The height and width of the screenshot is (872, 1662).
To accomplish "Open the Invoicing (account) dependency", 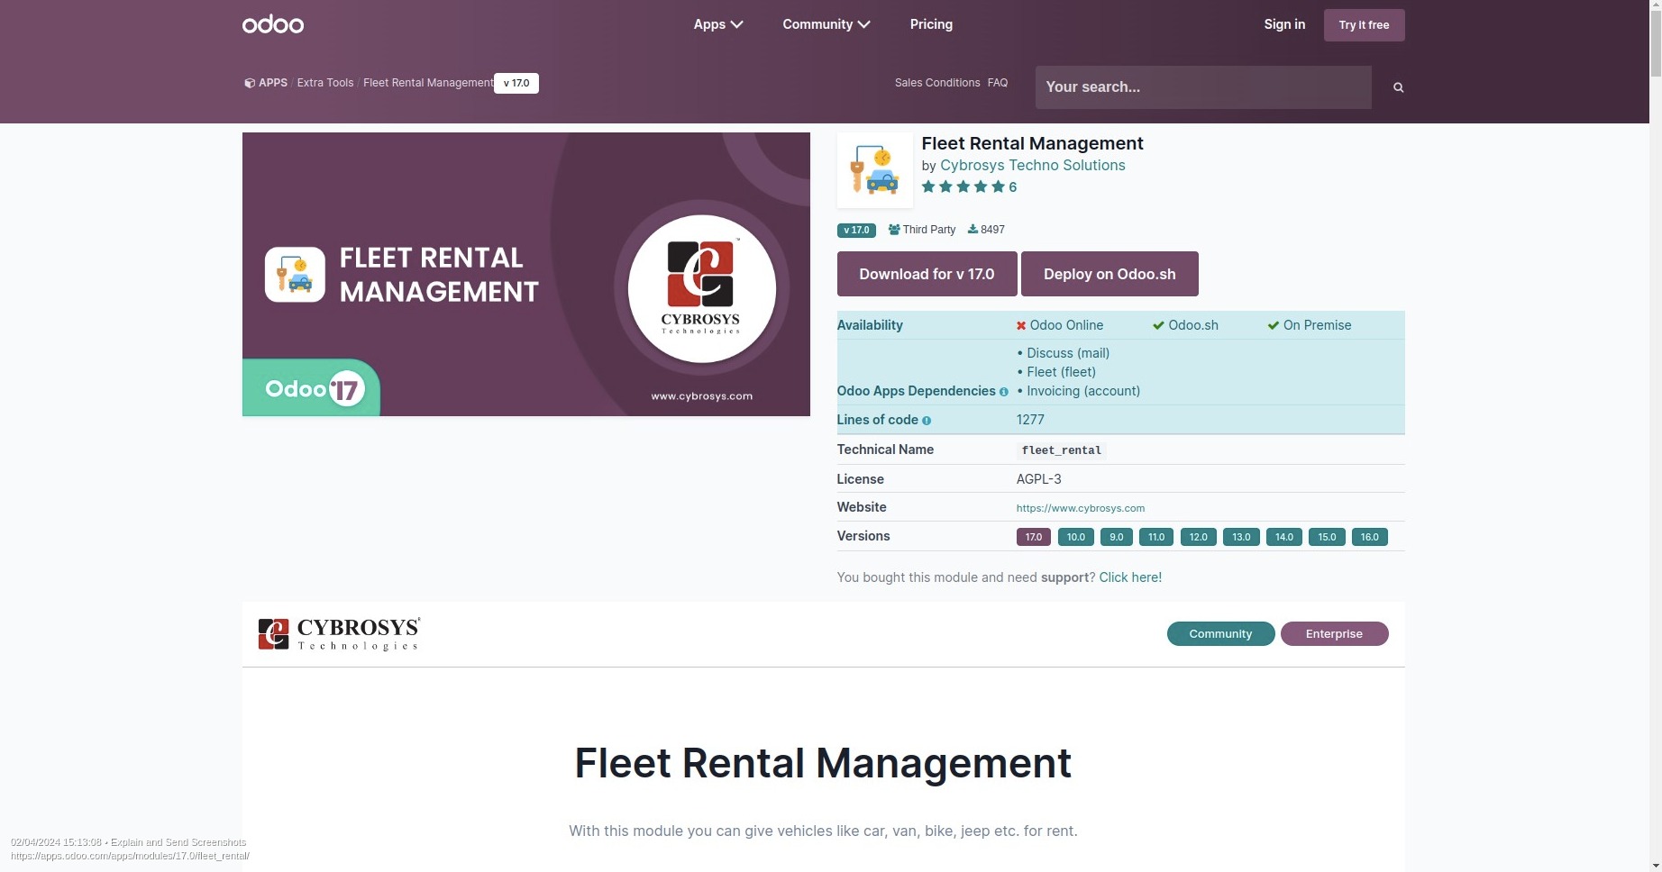I will tap(1083, 391).
